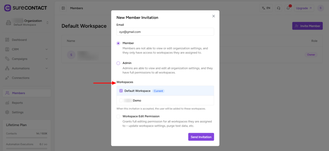Open the language selector EN icon
The width and height of the screenshot is (329, 151).
click(x=266, y=8)
